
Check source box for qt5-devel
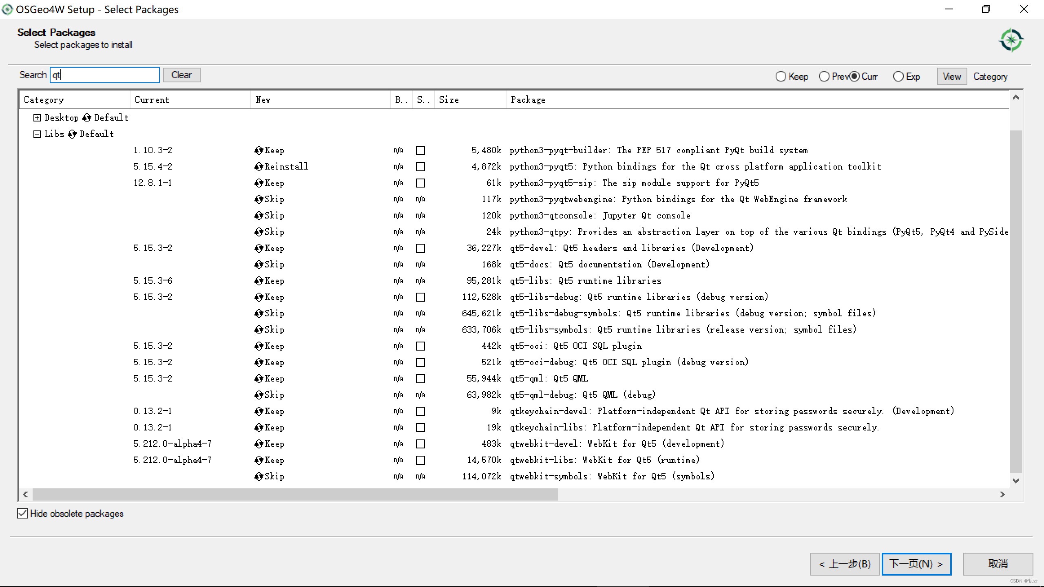click(x=420, y=248)
